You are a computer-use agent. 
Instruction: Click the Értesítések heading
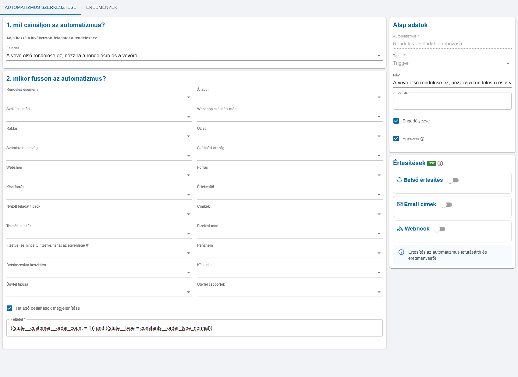tap(409, 163)
